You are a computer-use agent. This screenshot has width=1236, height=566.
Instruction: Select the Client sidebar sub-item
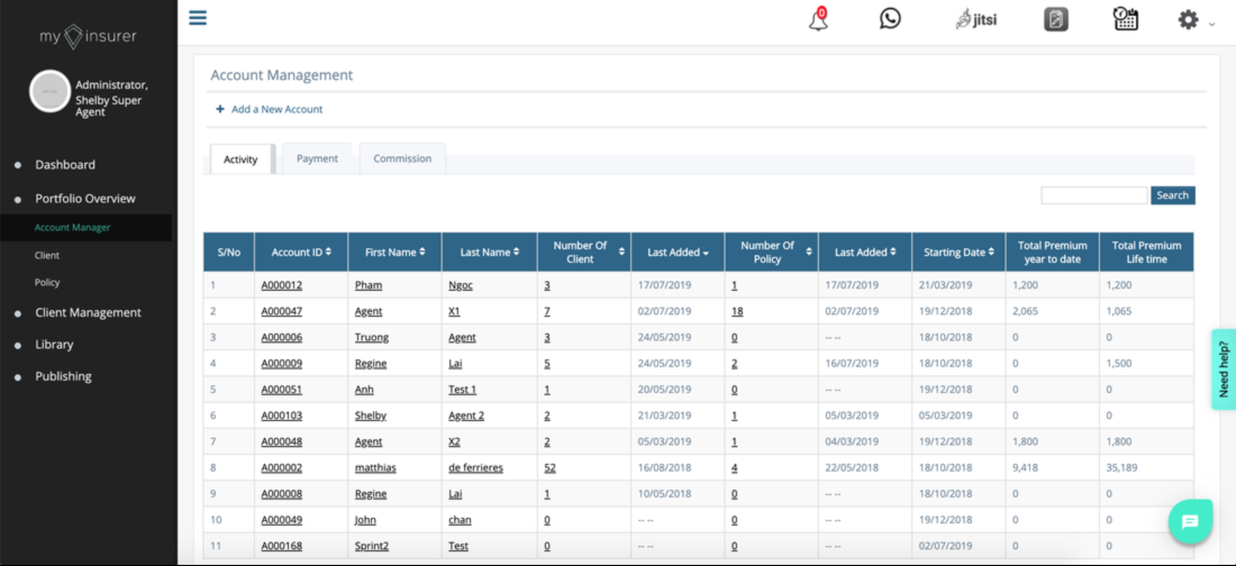coord(47,255)
